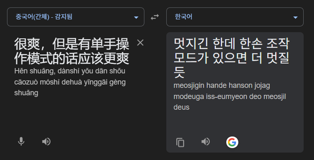Swap the source and target languages
Screen dimensions: 314x160
click(x=155, y=17)
